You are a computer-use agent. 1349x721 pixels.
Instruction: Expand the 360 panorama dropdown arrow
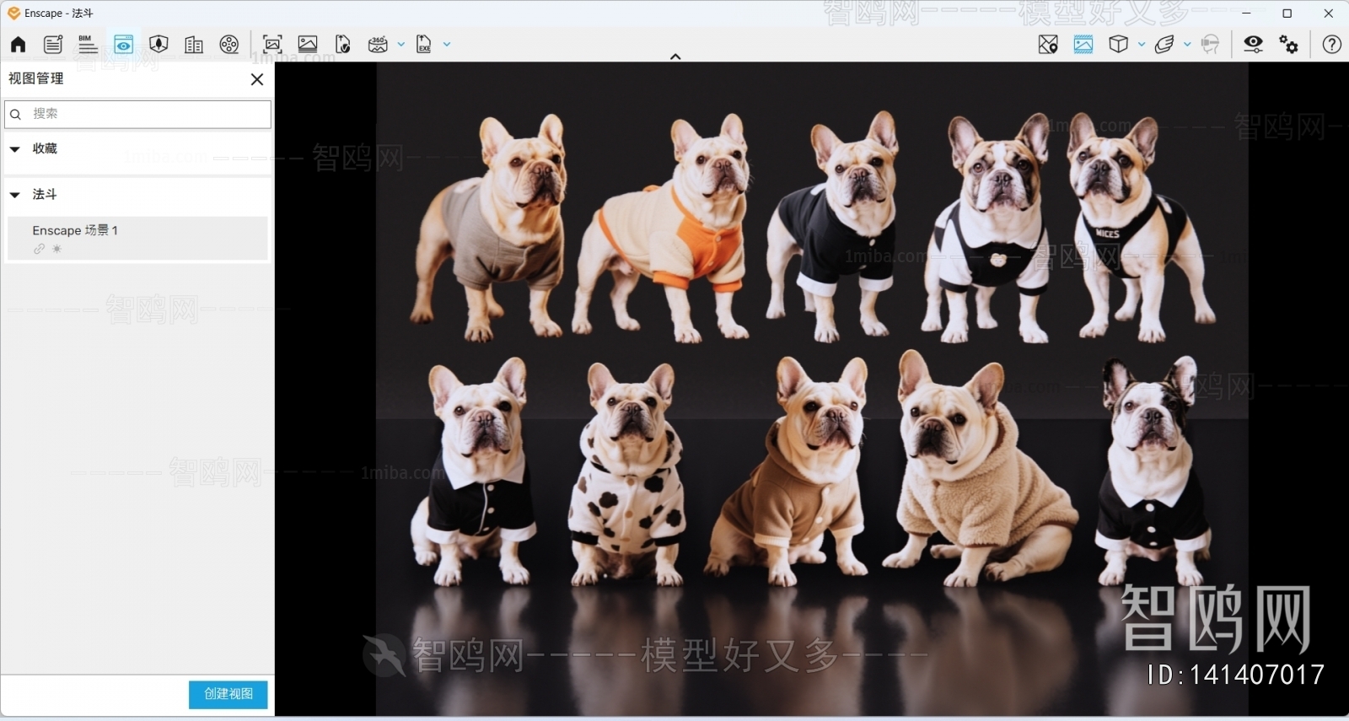click(x=401, y=45)
